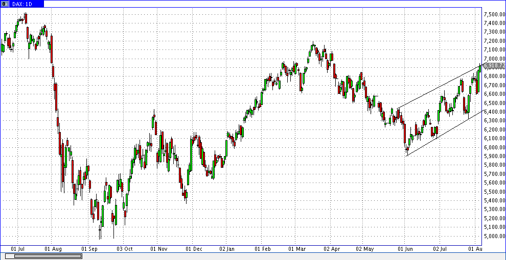Click the DAX: 1D chart title
506x260 pixels.
[21, 4]
